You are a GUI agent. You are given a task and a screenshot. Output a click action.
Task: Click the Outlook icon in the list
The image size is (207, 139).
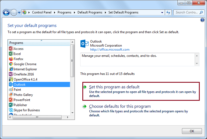(x=11, y=84)
